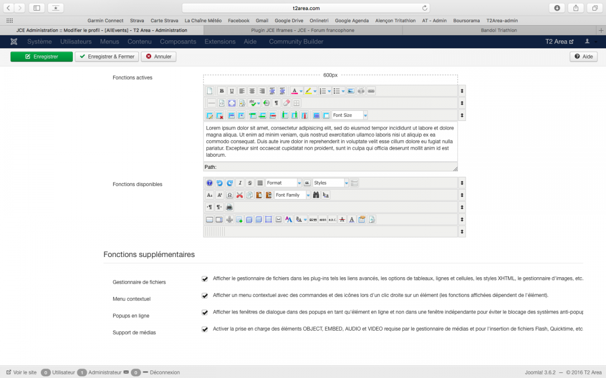Open the Format dropdown
Screen dimensions: 606x378
pyautogui.click(x=284, y=183)
